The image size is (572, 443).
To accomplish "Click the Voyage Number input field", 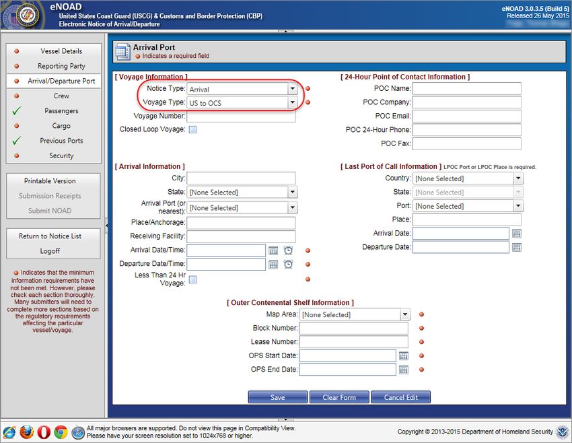I will [x=241, y=116].
